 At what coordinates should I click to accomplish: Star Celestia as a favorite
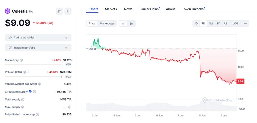[x=59, y=11]
